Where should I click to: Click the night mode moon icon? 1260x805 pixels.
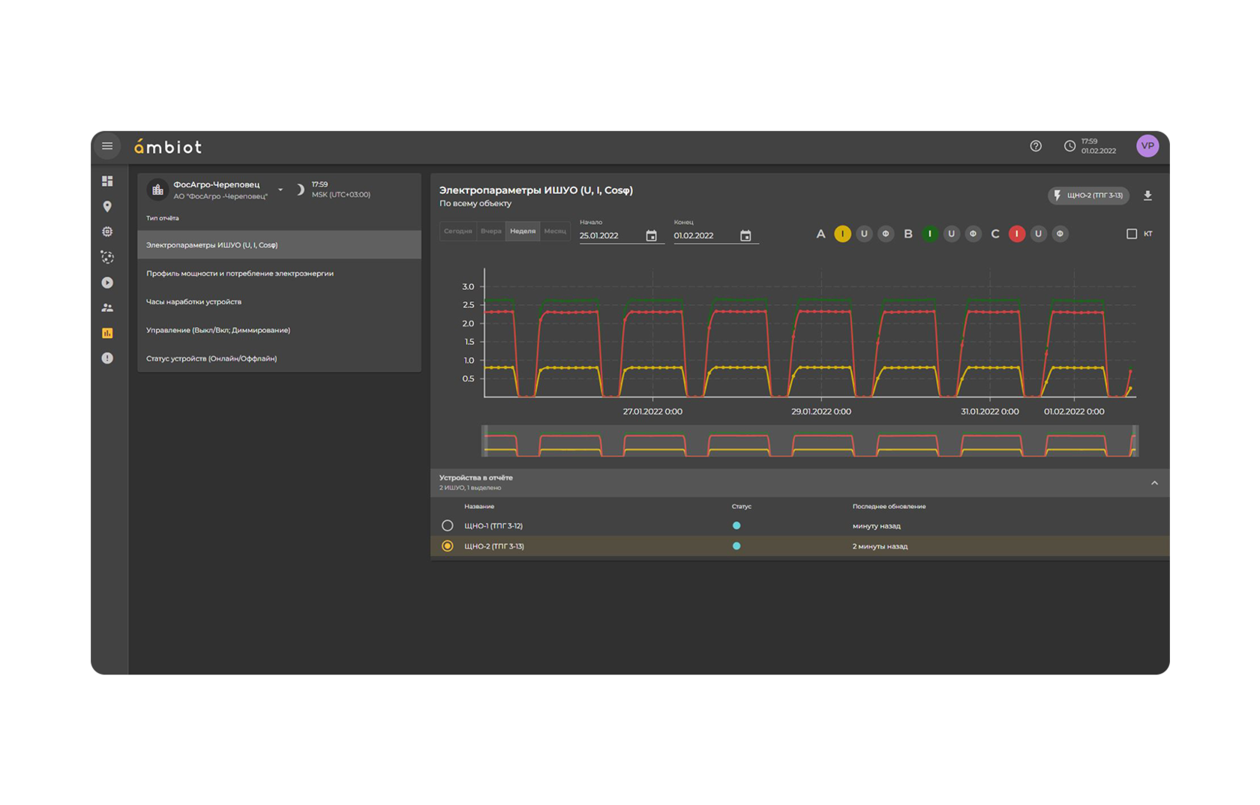click(x=299, y=190)
